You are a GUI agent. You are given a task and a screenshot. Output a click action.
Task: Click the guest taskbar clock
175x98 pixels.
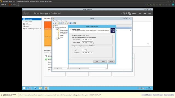click(149, 88)
